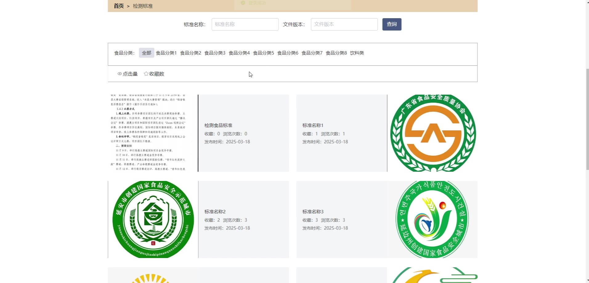The image size is (589, 283).
Task: Click the 查询 search button
Action: [x=392, y=24]
